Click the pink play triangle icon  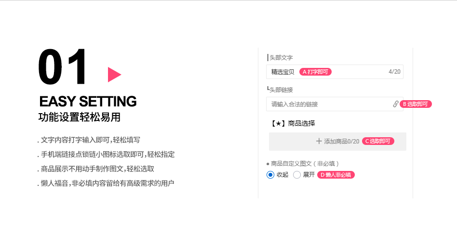pos(114,75)
